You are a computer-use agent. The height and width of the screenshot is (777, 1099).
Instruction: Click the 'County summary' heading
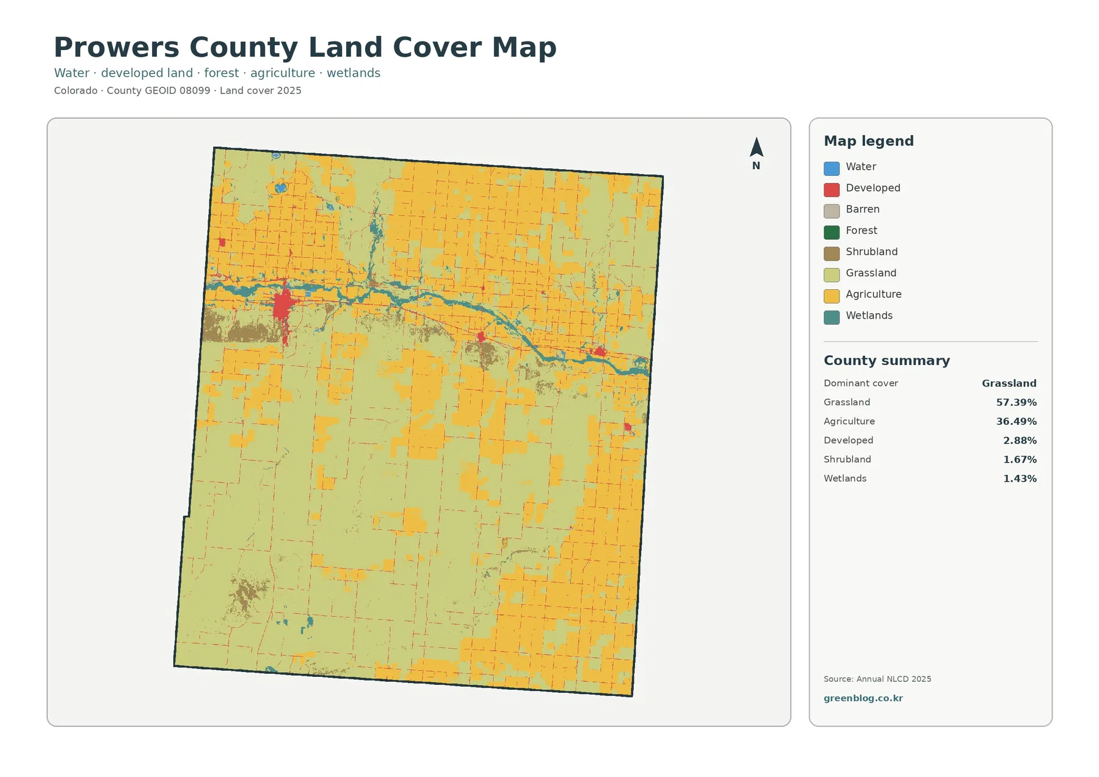(x=887, y=361)
